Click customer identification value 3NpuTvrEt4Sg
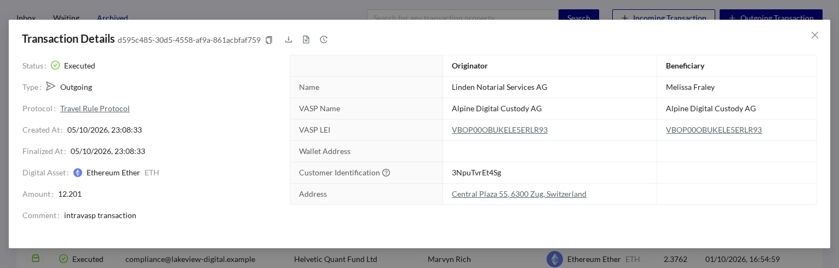The width and height of the screenshot is (839, 268). [476, 173]
